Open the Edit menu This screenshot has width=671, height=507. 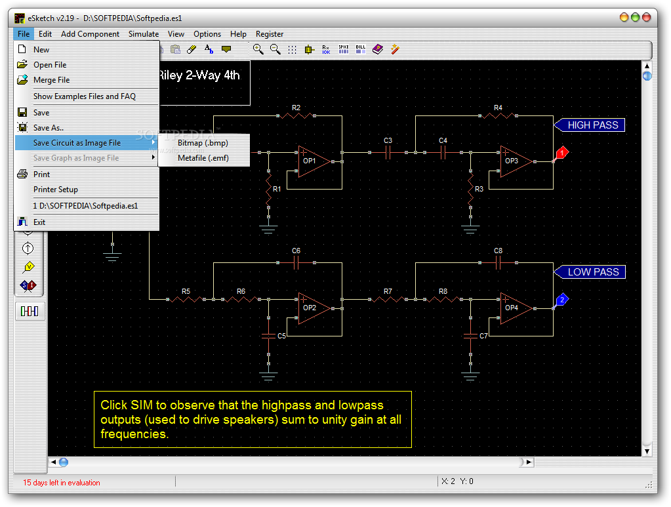click(x=45, y=34)
